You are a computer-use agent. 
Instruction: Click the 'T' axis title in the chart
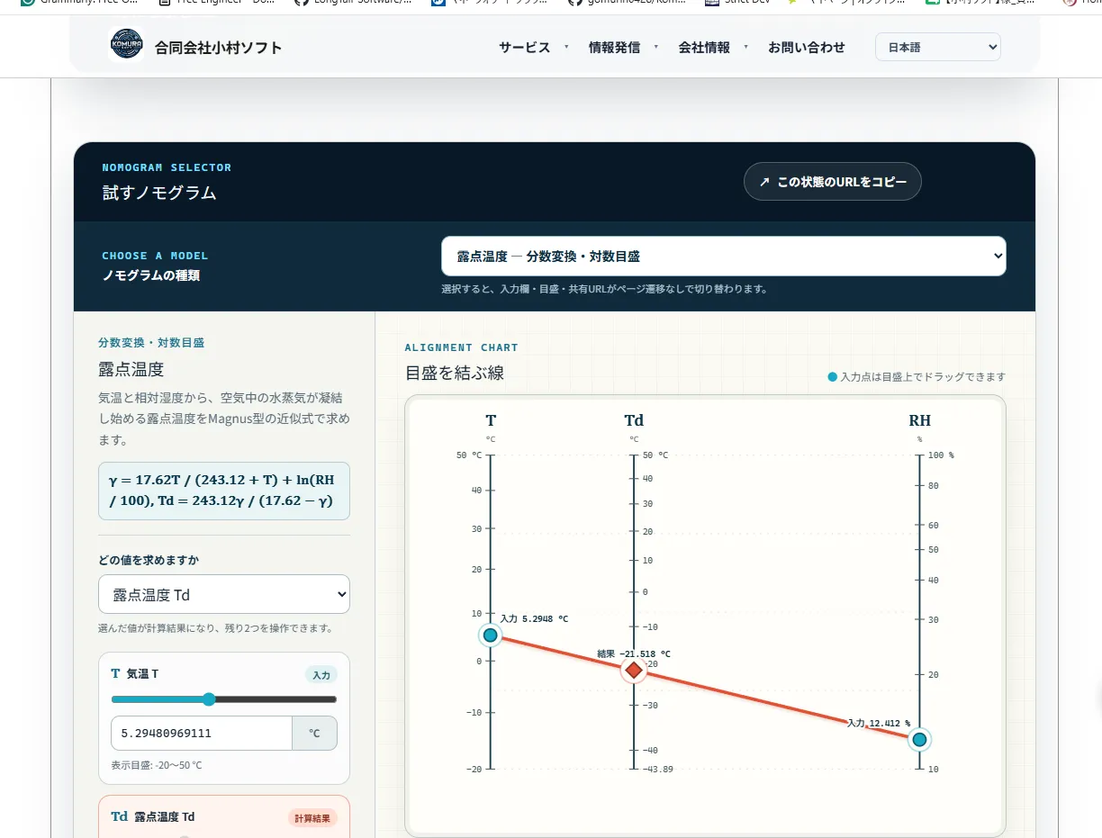pos(491,420)
